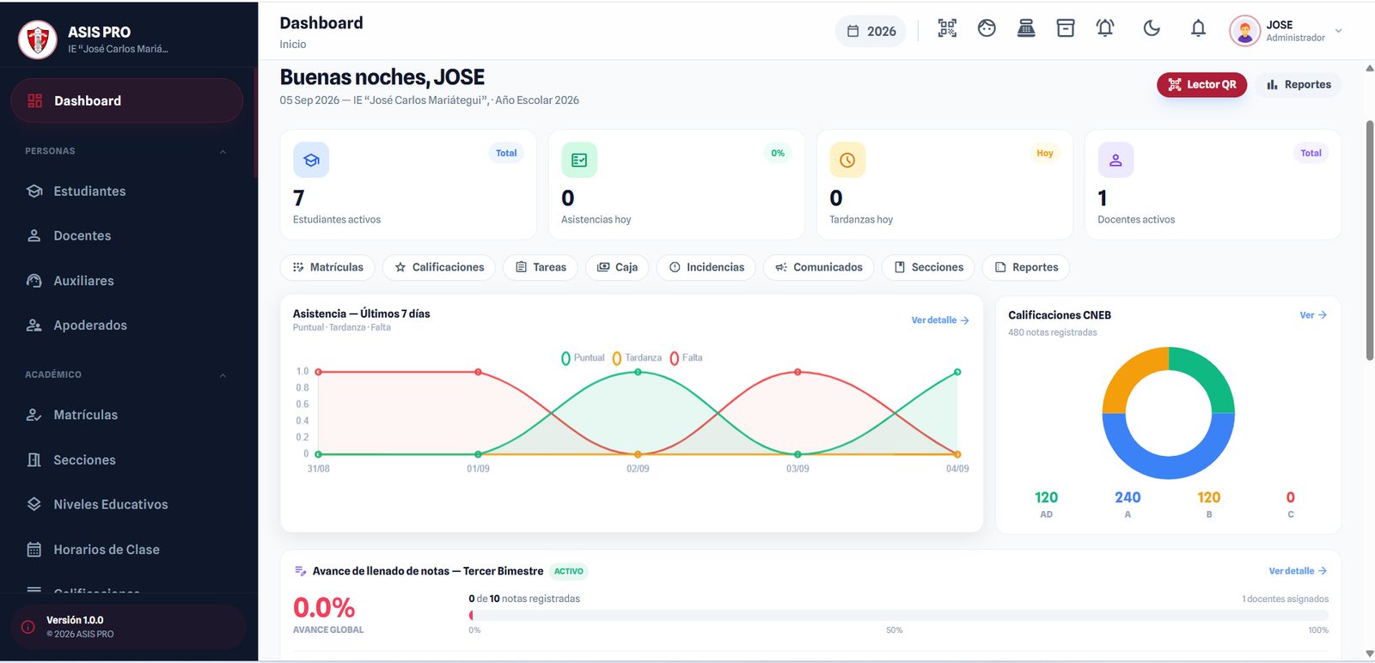Toggle the Puntual series in chart legend

tap(583, 358)
